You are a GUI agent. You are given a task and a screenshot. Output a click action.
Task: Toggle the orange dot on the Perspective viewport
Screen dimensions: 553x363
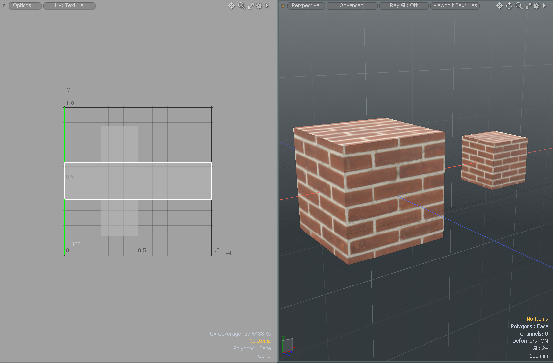tap(283, 6)
